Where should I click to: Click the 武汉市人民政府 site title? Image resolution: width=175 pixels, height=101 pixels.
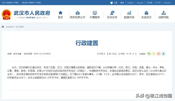[x=32, y=13]
